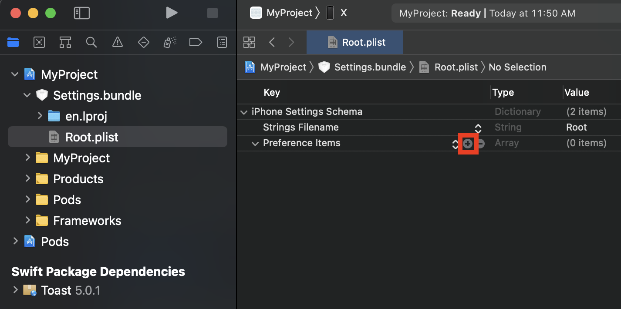
Task: Open the Symbol navigator hierarchy icon
Action: pos(65,42)
